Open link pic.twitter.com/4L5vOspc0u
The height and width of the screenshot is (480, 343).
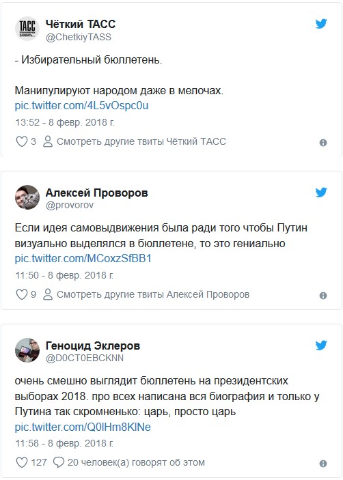(x=81, y=106)
